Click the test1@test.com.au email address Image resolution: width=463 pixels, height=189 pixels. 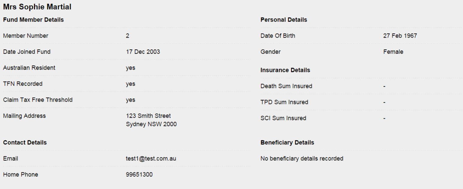(151, 159)
